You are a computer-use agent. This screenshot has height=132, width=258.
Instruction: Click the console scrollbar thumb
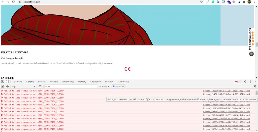click(x=256, y=93)
